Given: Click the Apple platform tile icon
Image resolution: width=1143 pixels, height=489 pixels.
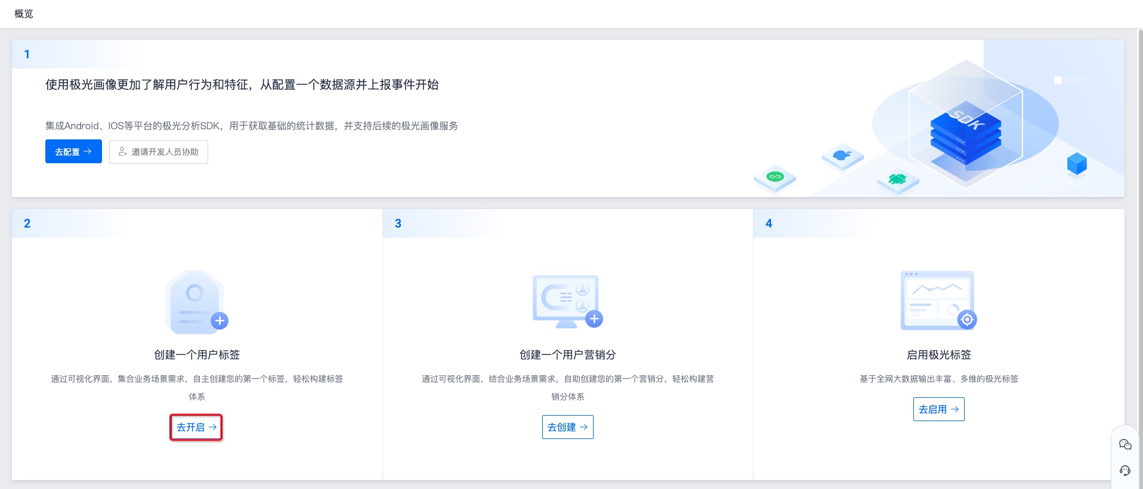Looking at the screenshot, I should point(842,157).
